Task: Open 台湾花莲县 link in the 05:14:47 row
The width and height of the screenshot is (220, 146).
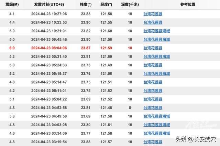Action: pyautogui.click(x=153, y=82)
